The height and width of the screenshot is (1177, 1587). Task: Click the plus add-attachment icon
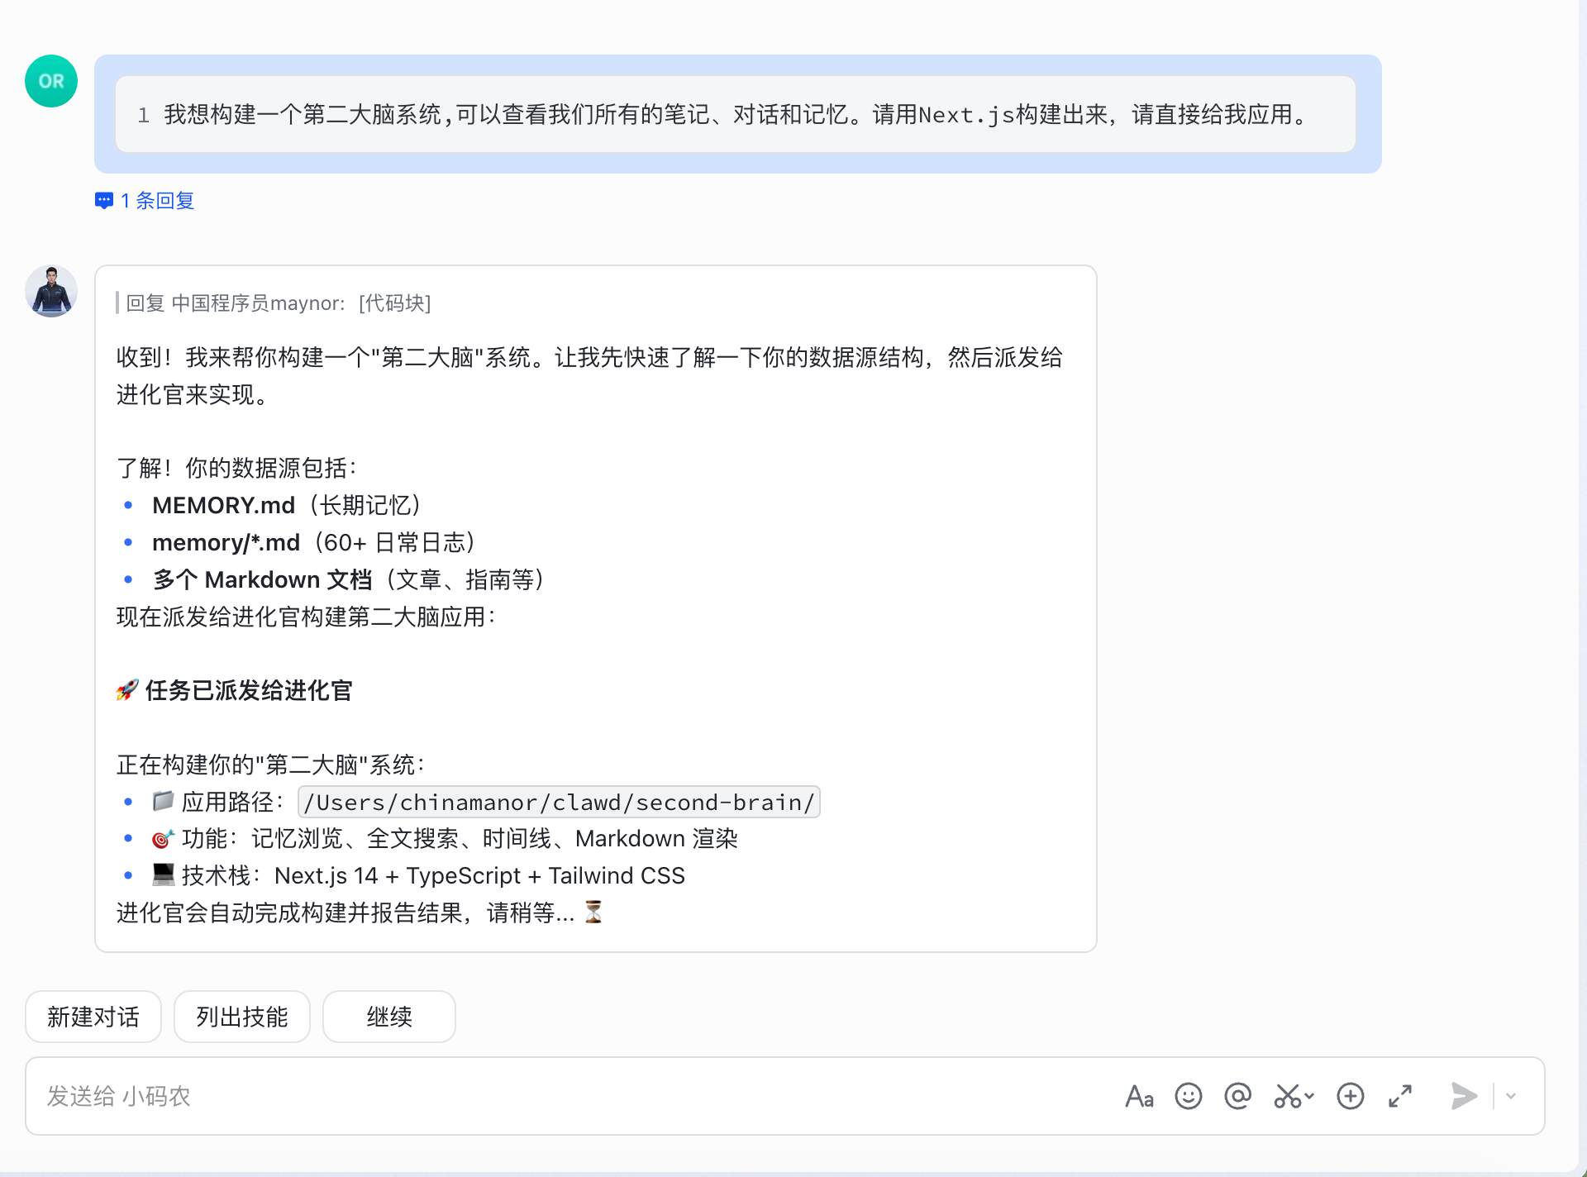1350,1097
